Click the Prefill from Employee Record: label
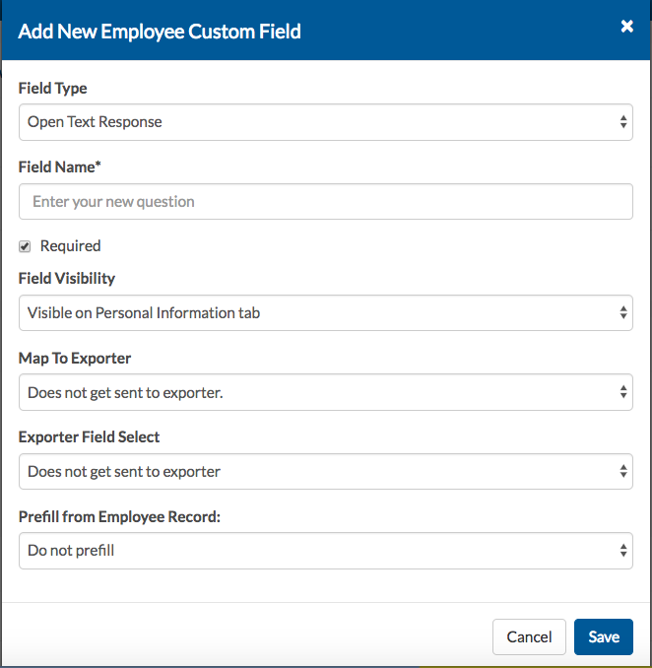Viewport: 652px width, 668px height. tap(120, 516)
